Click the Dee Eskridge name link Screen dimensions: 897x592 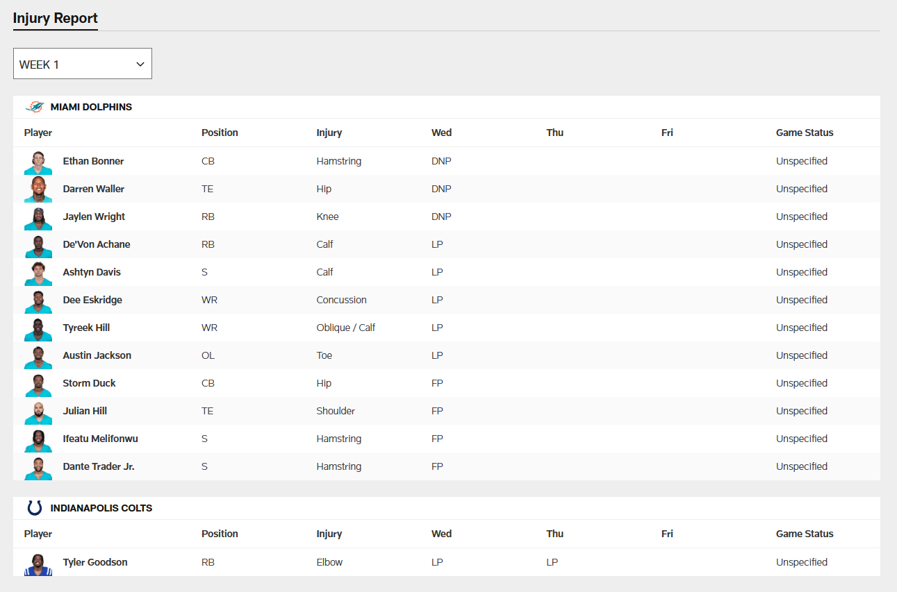[92, 300]
